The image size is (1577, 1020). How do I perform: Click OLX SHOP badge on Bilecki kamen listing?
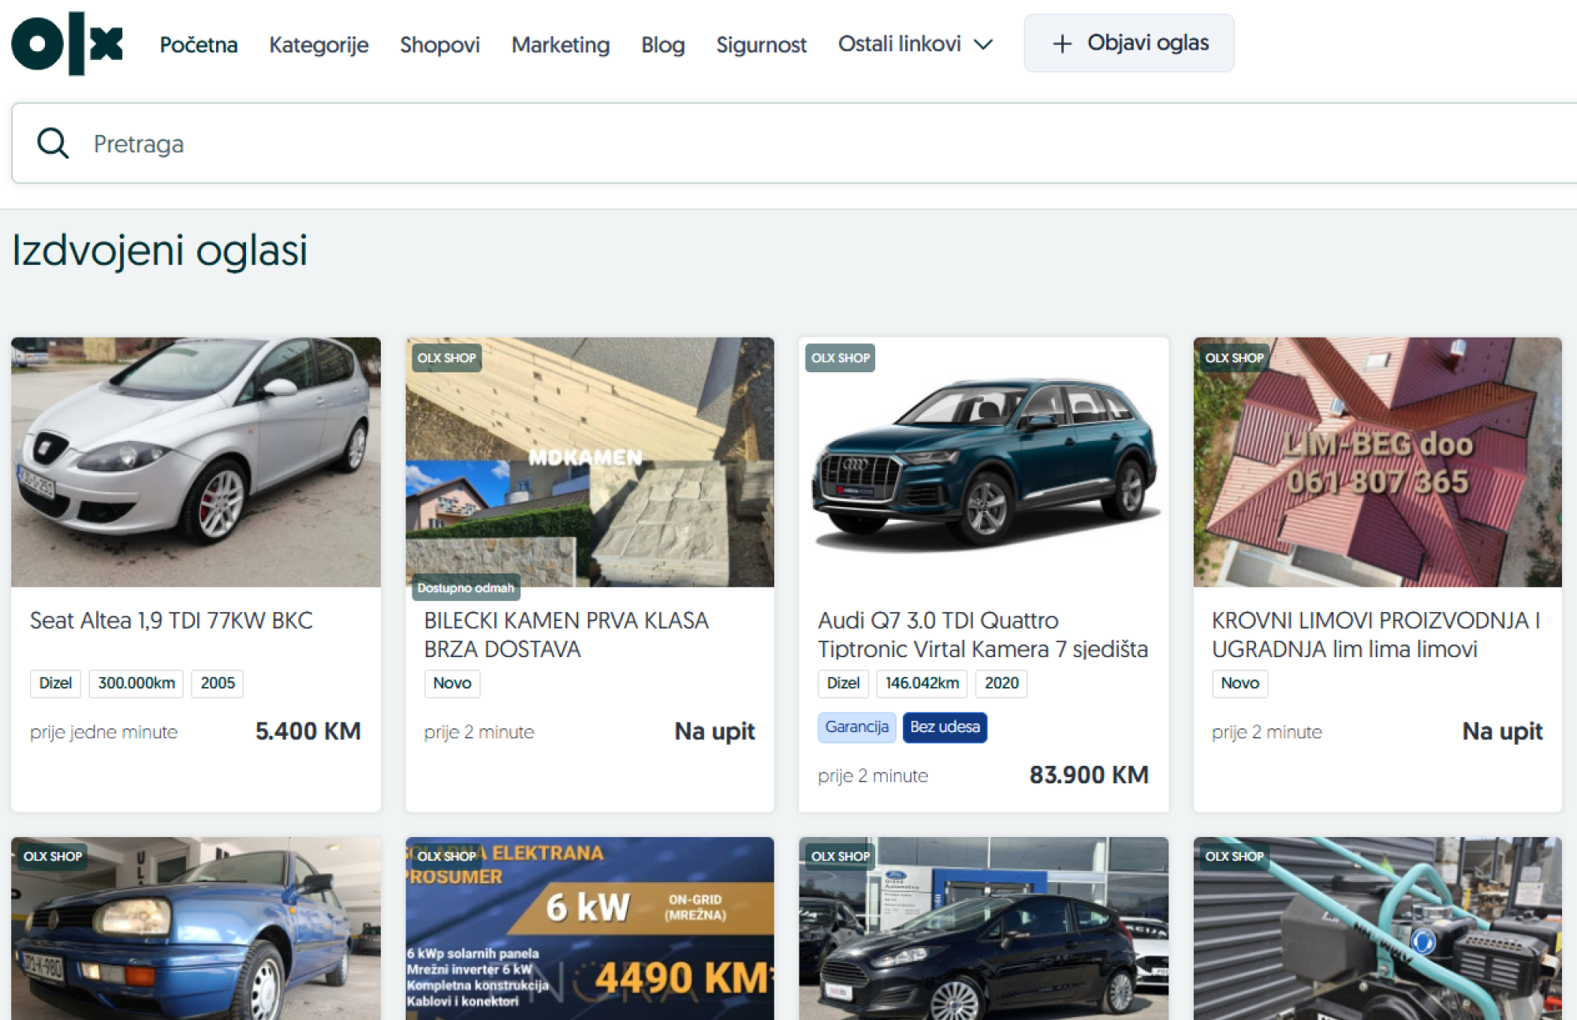[x=446, y=358]
